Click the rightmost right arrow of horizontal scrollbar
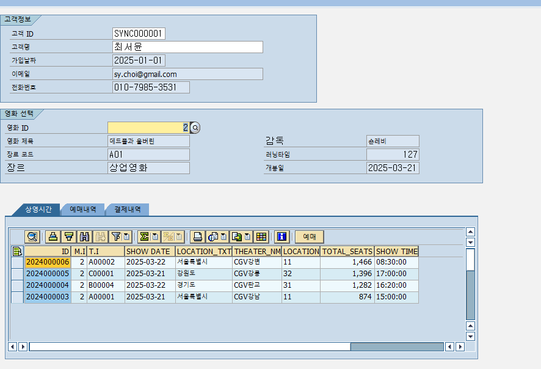This screenshot has height=369, width=541. [x=460, y=346]
